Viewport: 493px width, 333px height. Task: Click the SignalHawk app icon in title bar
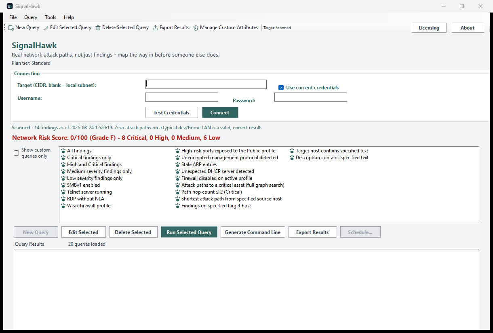pyautogui.click(x=10, y=6)
